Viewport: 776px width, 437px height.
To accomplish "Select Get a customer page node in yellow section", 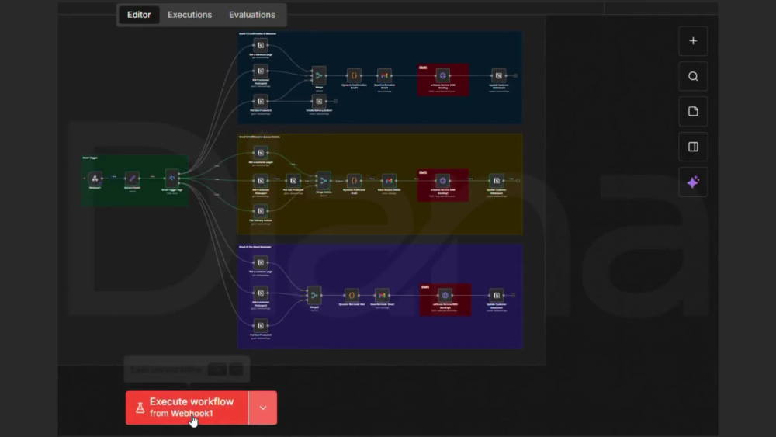I will (261, 153).
